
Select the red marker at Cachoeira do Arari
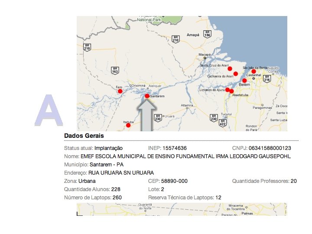point(236,74)
